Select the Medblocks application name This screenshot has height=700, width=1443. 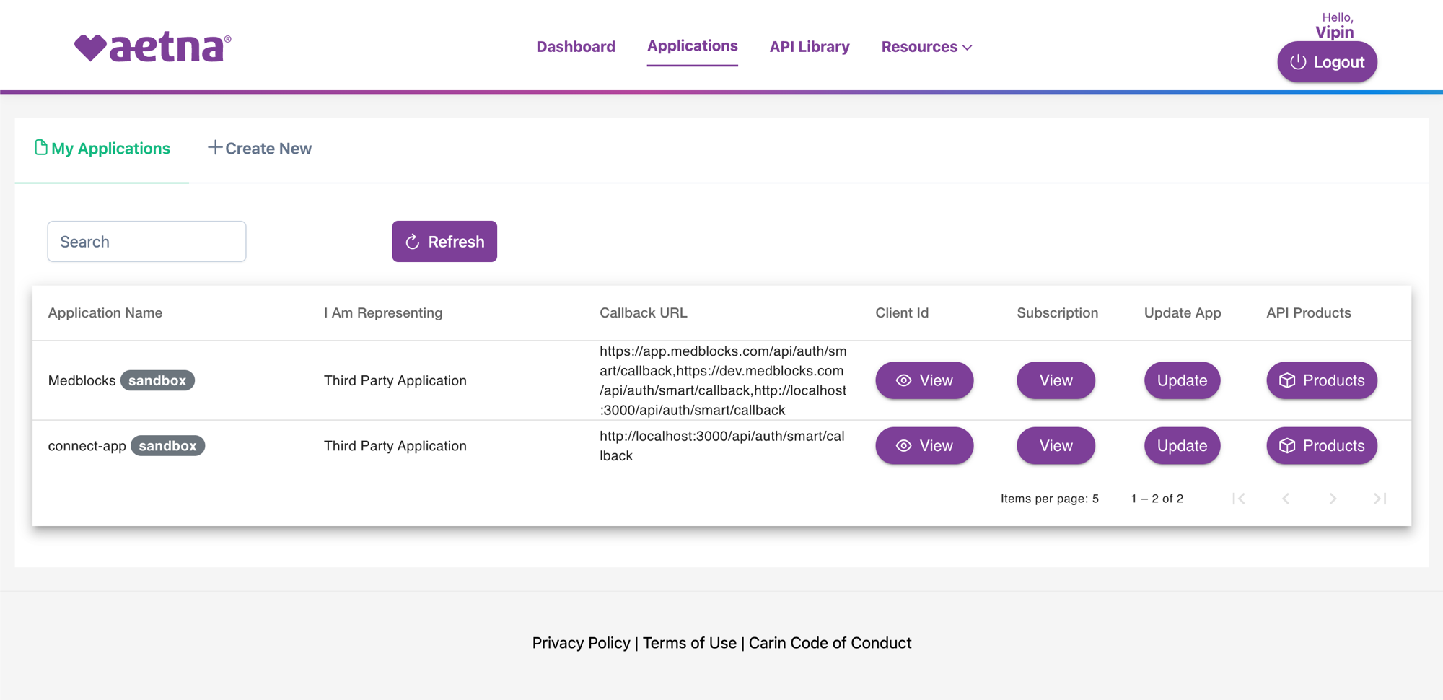[82, 380]
